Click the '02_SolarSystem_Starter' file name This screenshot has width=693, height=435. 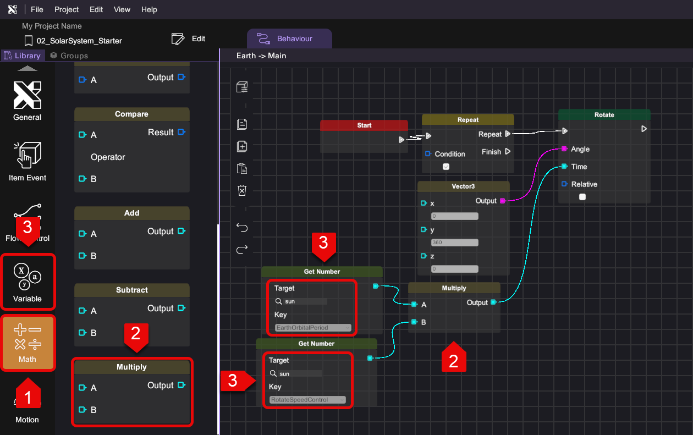[x=79, y=41]
